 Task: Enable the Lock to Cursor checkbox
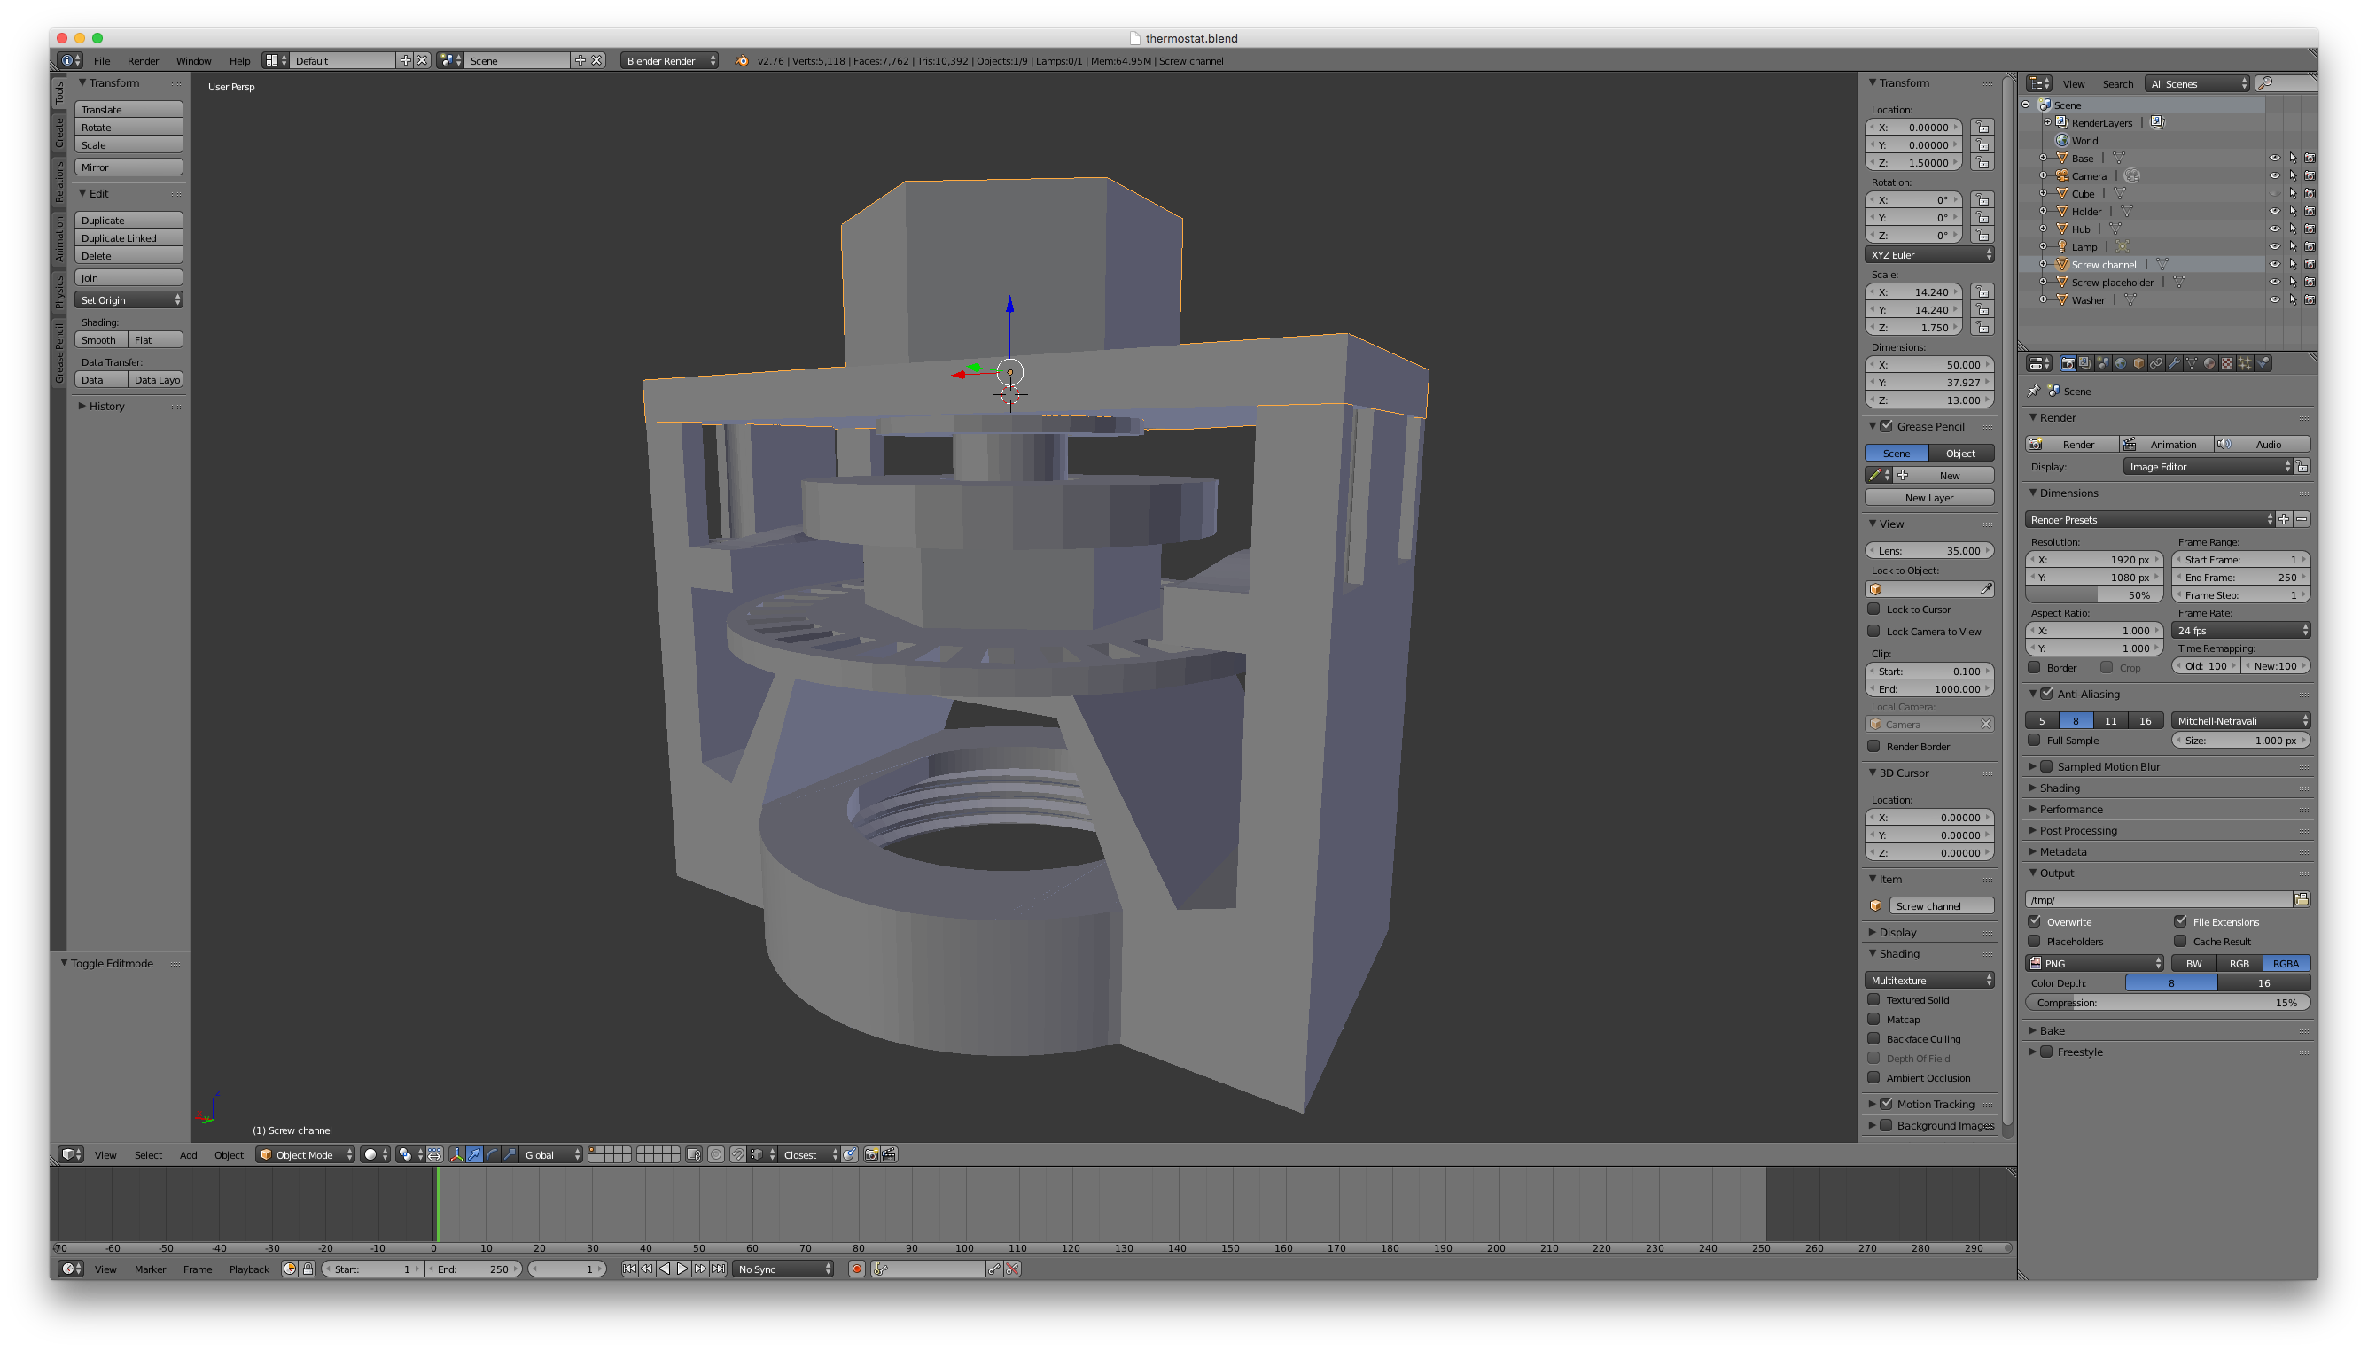click(x=1873, y=609)
